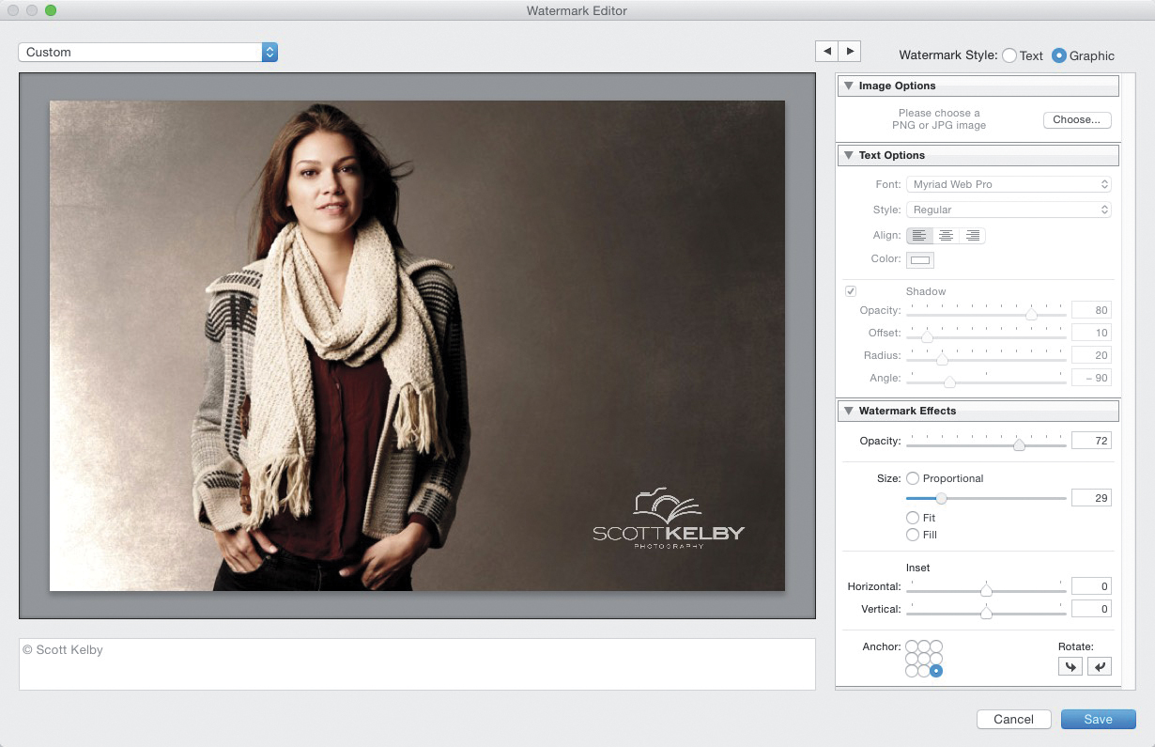
Task: Choose Proportional size option
Action: coord(913,478)
